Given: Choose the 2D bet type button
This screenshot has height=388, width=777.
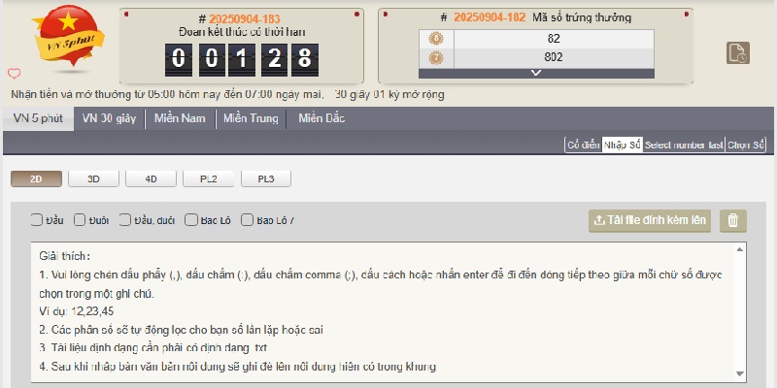Looking at the screenshot, I should click(x=36, y=179).
